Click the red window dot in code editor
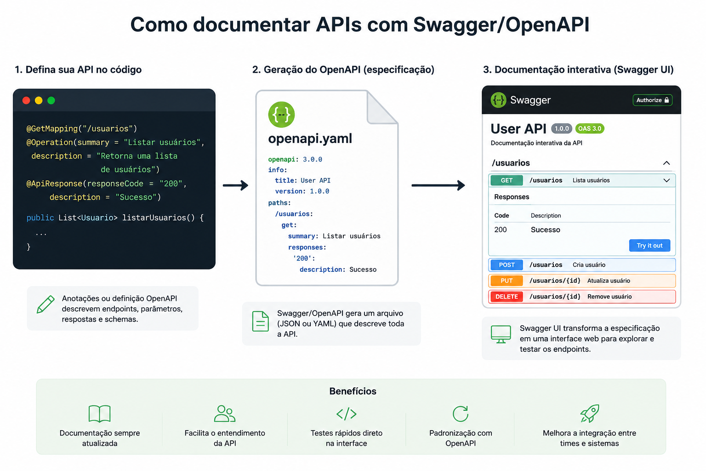The width and height of the screenshot is (706, 471). pyautogui.click(x=26, y=100)
